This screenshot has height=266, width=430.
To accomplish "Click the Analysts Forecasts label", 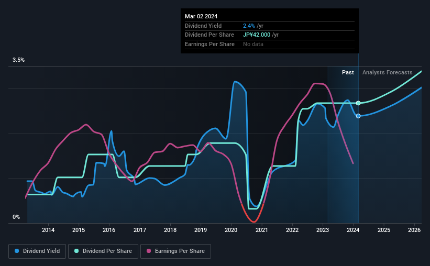I will (387, 72).
